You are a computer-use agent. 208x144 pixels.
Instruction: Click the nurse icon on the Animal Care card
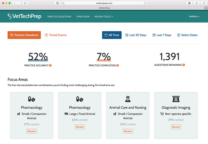[x=128, y=99]
